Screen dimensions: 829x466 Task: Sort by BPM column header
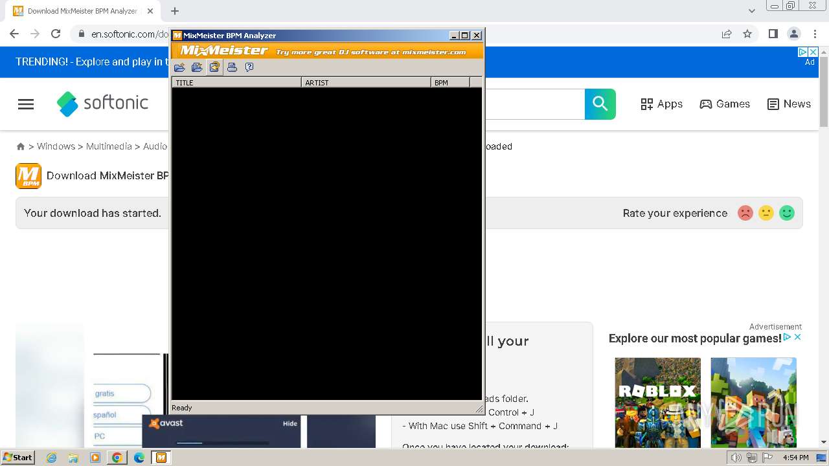click(x=450, y=82)
